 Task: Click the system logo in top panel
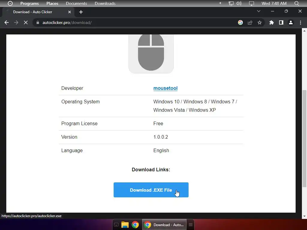tap(10, 3)
